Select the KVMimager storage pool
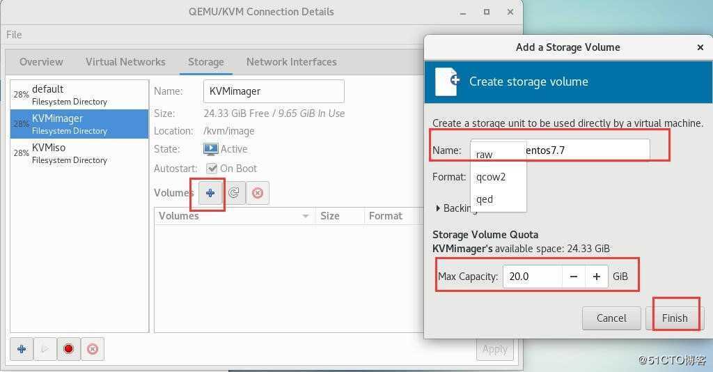The image size is (713, 372). click(x=79, y=124)
